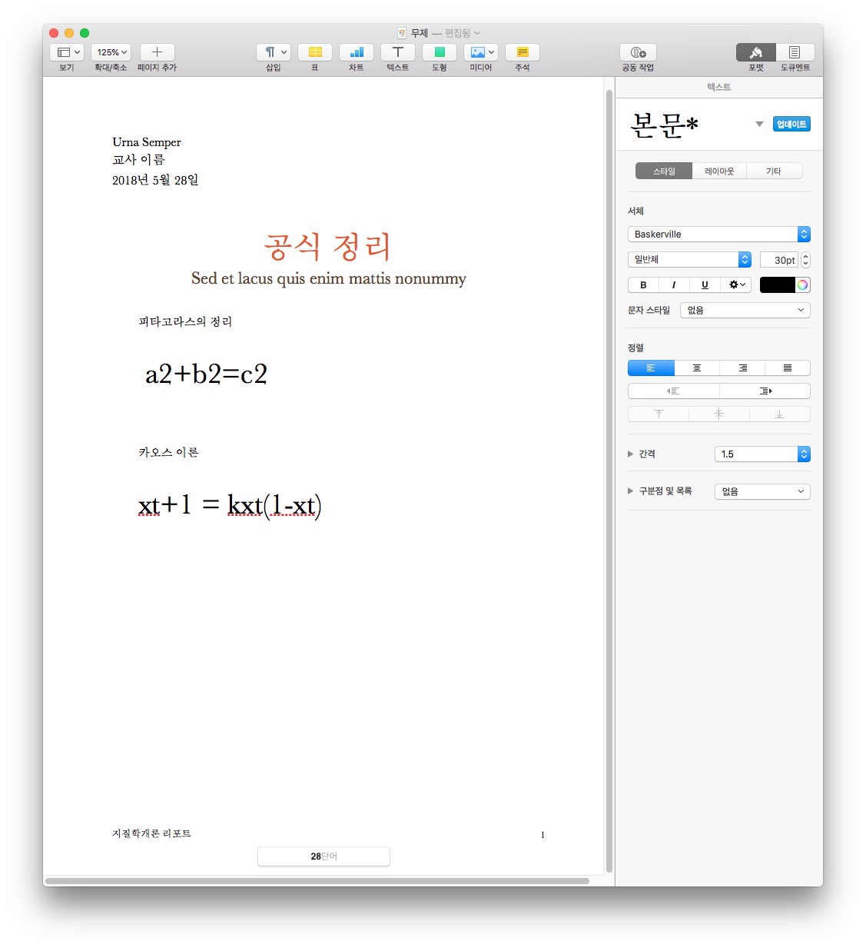Click the black text color swatch

[777, 284]
